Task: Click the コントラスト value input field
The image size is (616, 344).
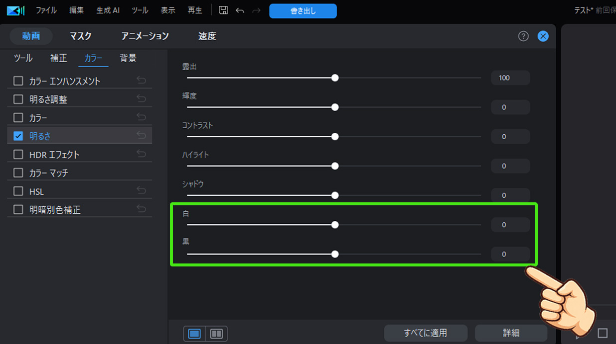Action: coord(510,136)
